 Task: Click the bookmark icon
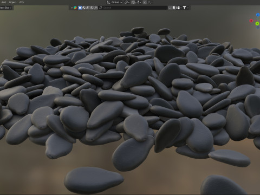174,8
